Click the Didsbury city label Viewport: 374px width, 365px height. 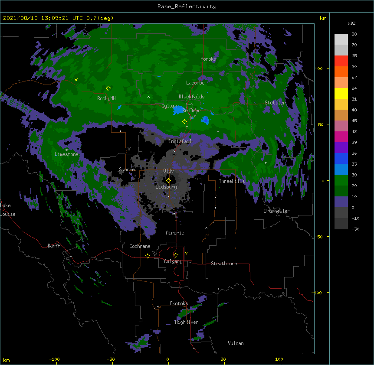click(x=166, y=187)
